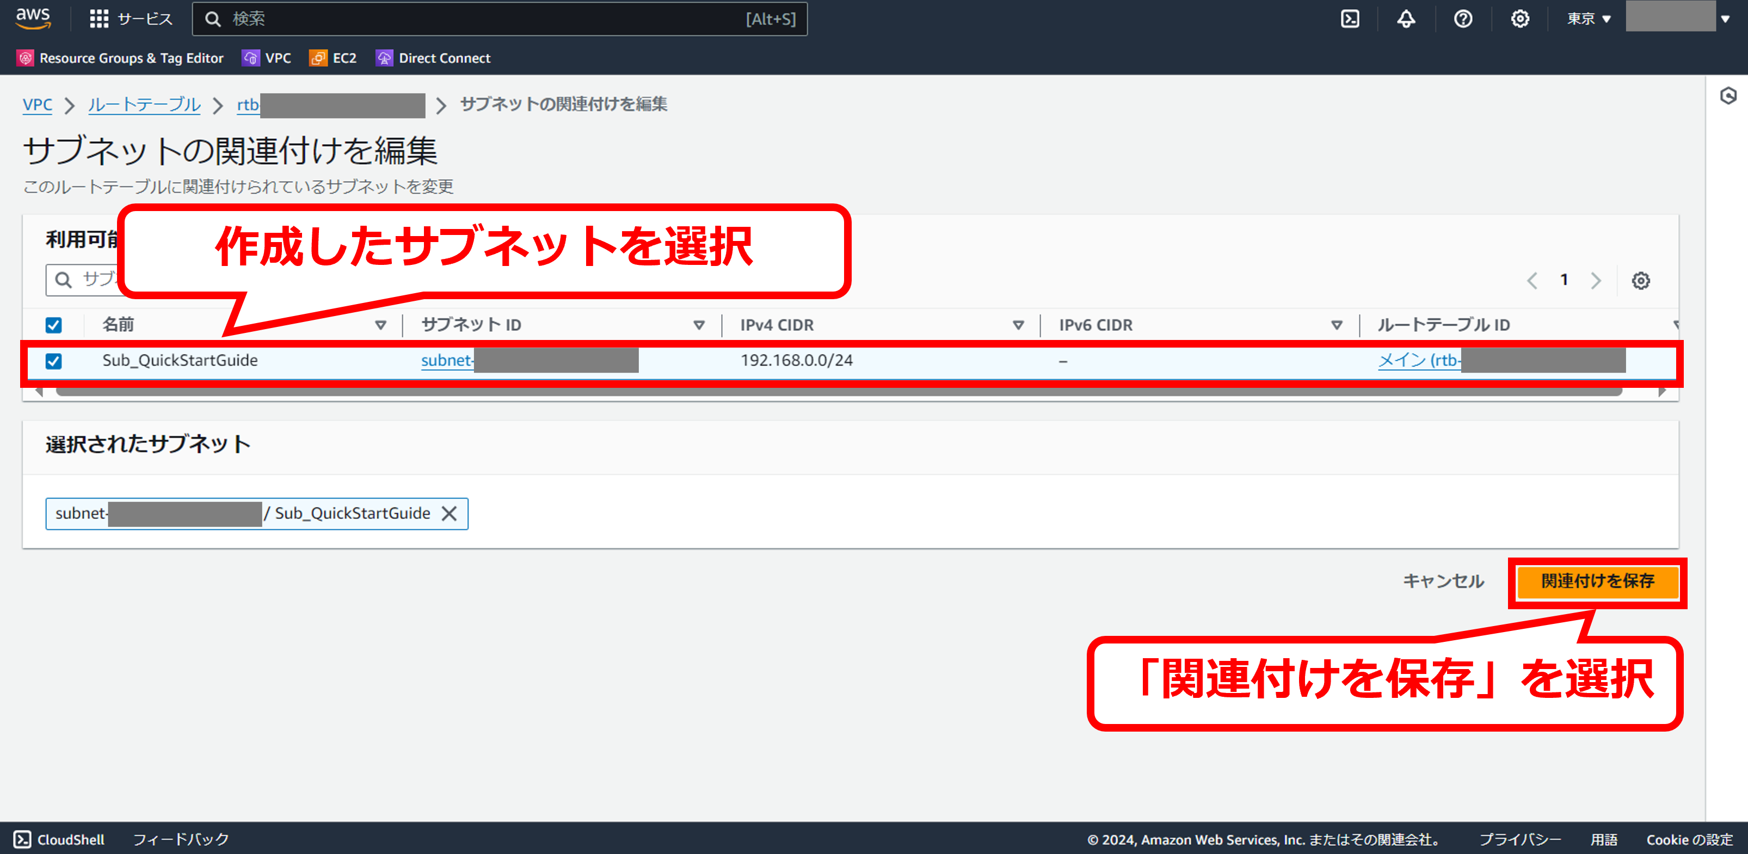The width and height of the screenshot is (1748, 854).
Task: Open the notifications bell
Action: 1406,18
